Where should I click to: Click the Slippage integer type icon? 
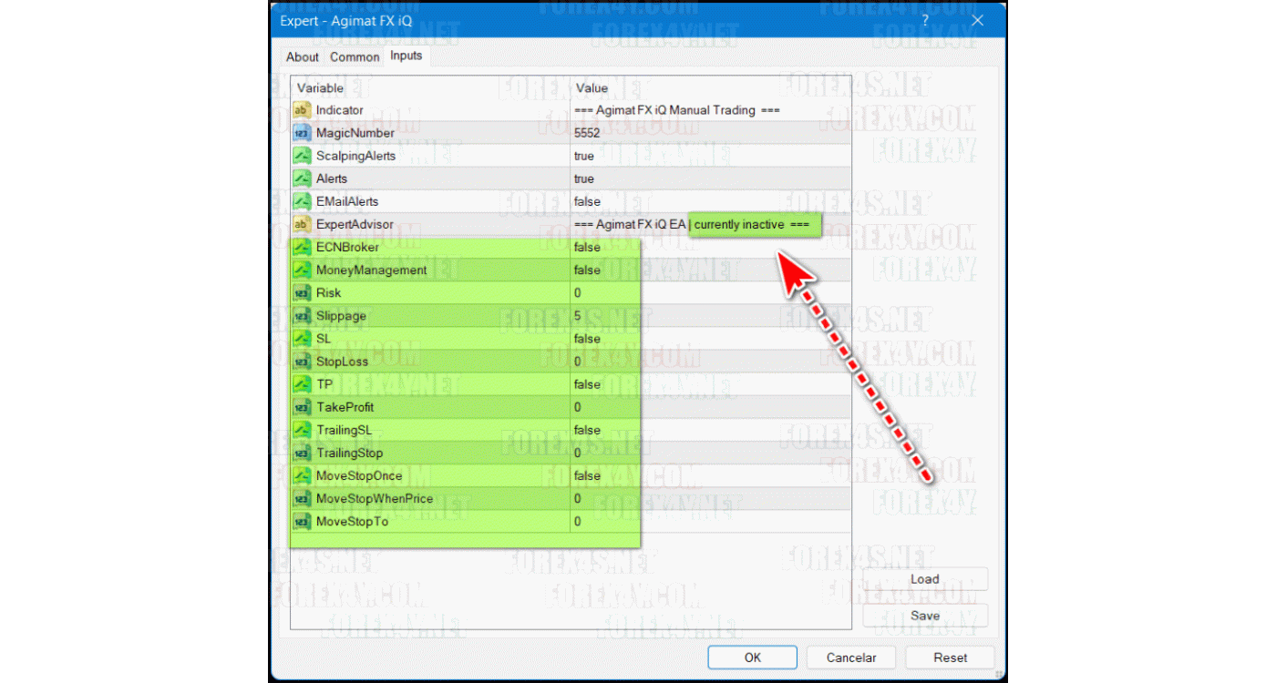[x=302, y=316]
